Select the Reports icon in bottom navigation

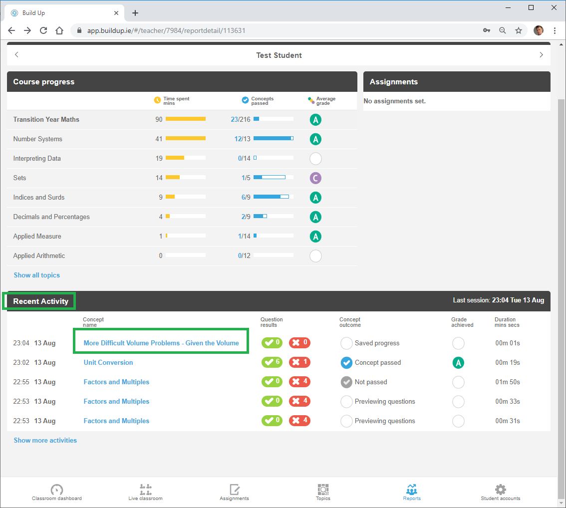[412, 490]
